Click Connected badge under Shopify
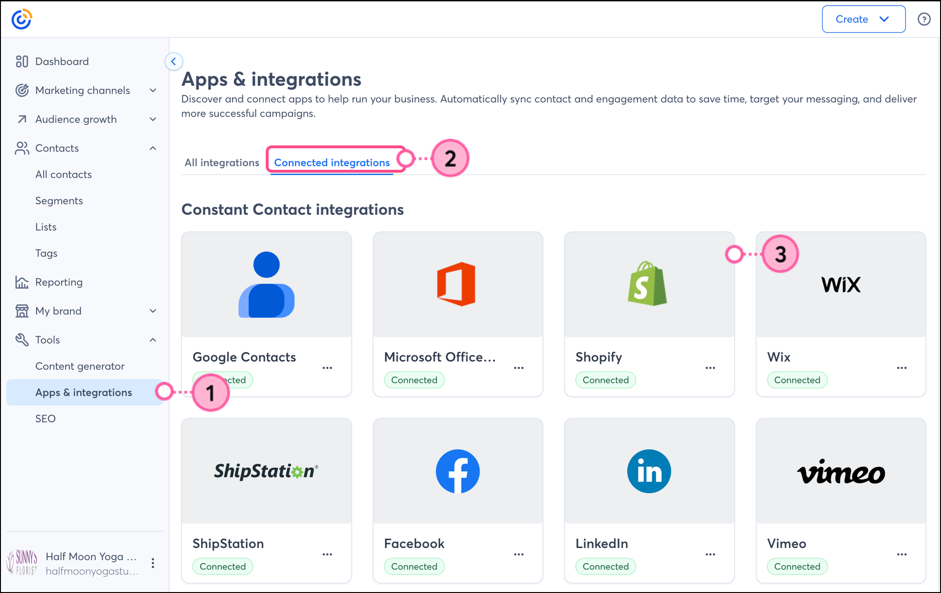Viewport: 941px width, 593px height. pyautogui.click(x=606, y=380)
